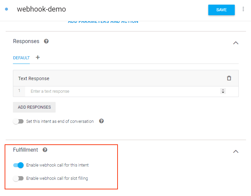Delete the Text Response with trash icon
The width and height of the screenshot is (251, 196).
(x=229, y=78)
